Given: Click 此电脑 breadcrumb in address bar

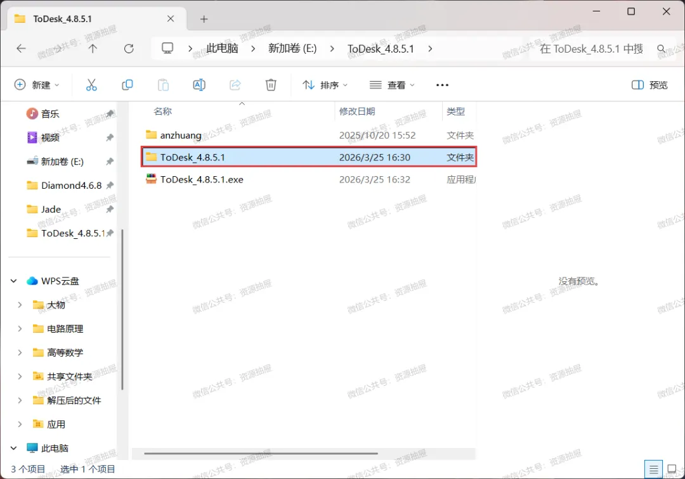Looking at the screenshot, I should tap(222, 48).
